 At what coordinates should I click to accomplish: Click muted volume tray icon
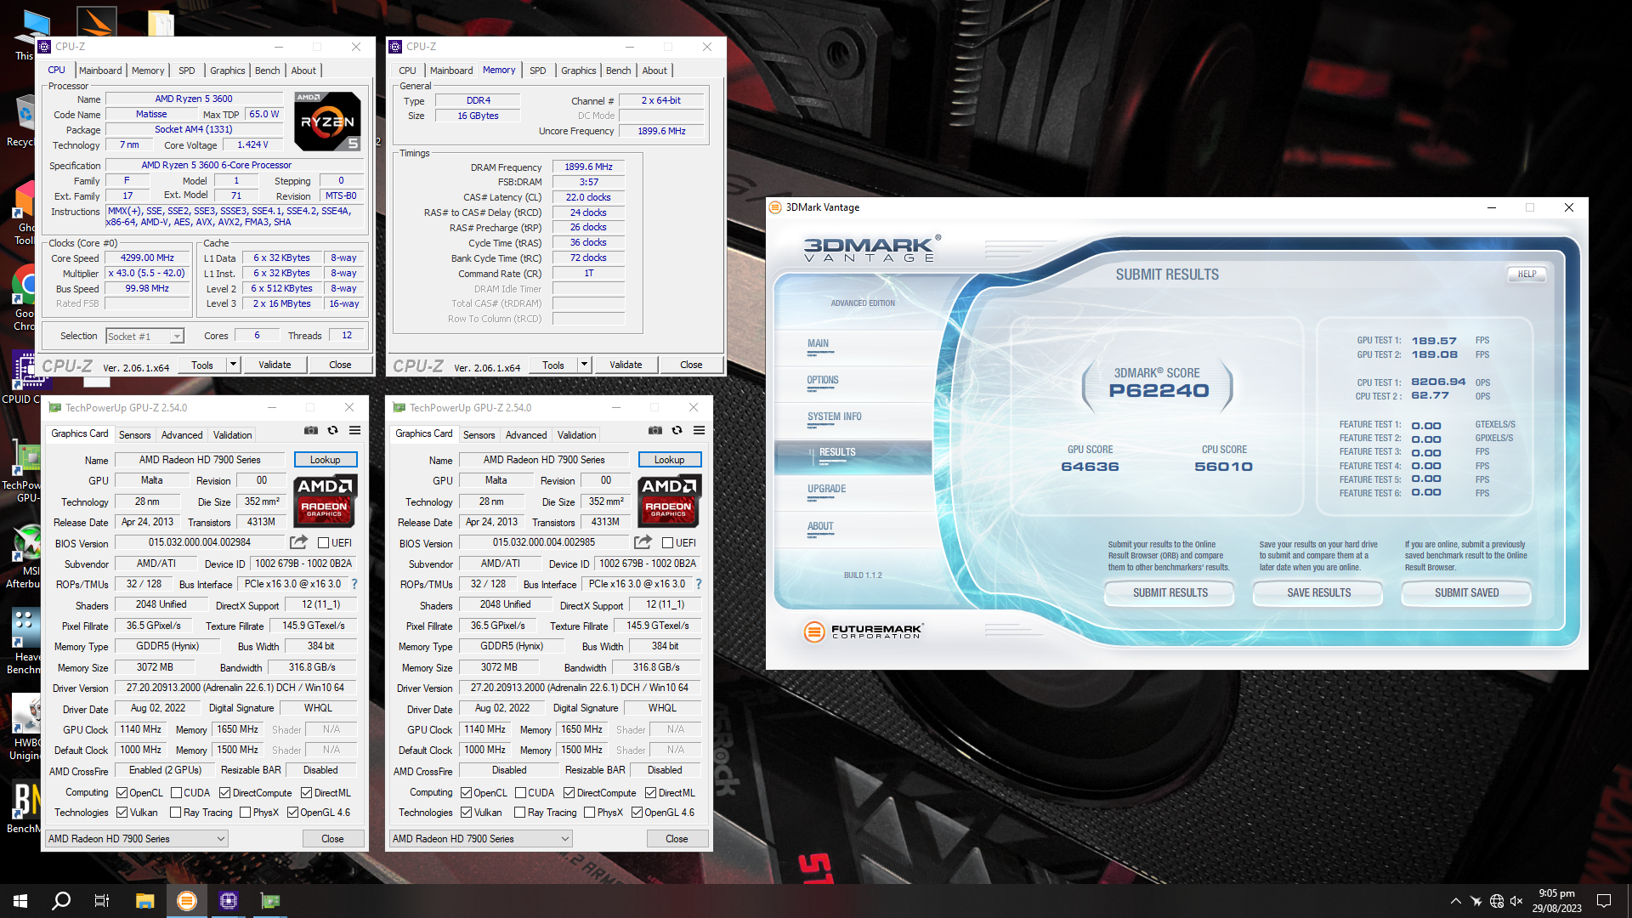click(x=1516, y=901)
